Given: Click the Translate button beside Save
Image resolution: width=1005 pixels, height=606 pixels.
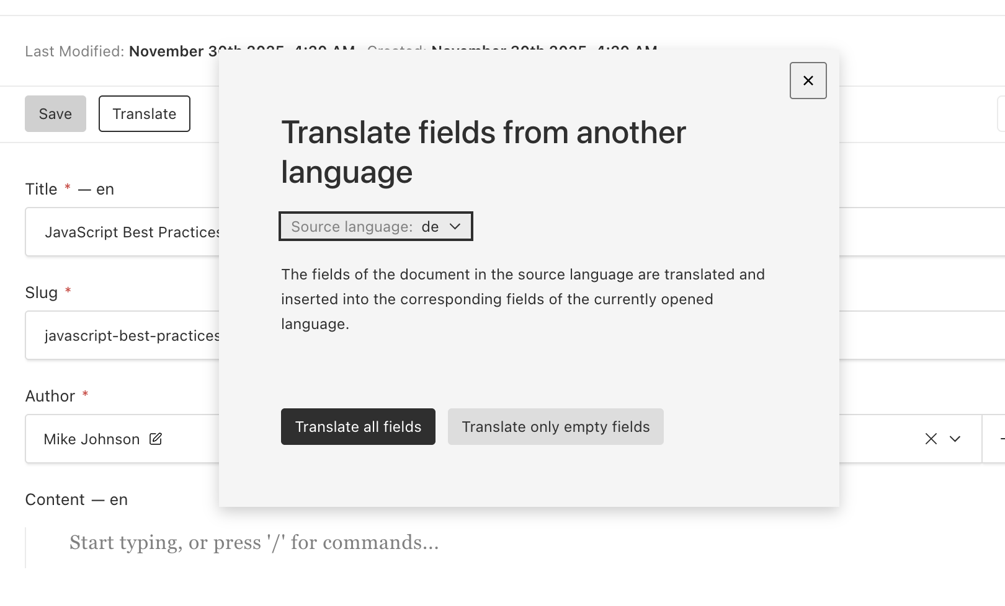Looking at the screenshot, I should click(x=144, y=114).
